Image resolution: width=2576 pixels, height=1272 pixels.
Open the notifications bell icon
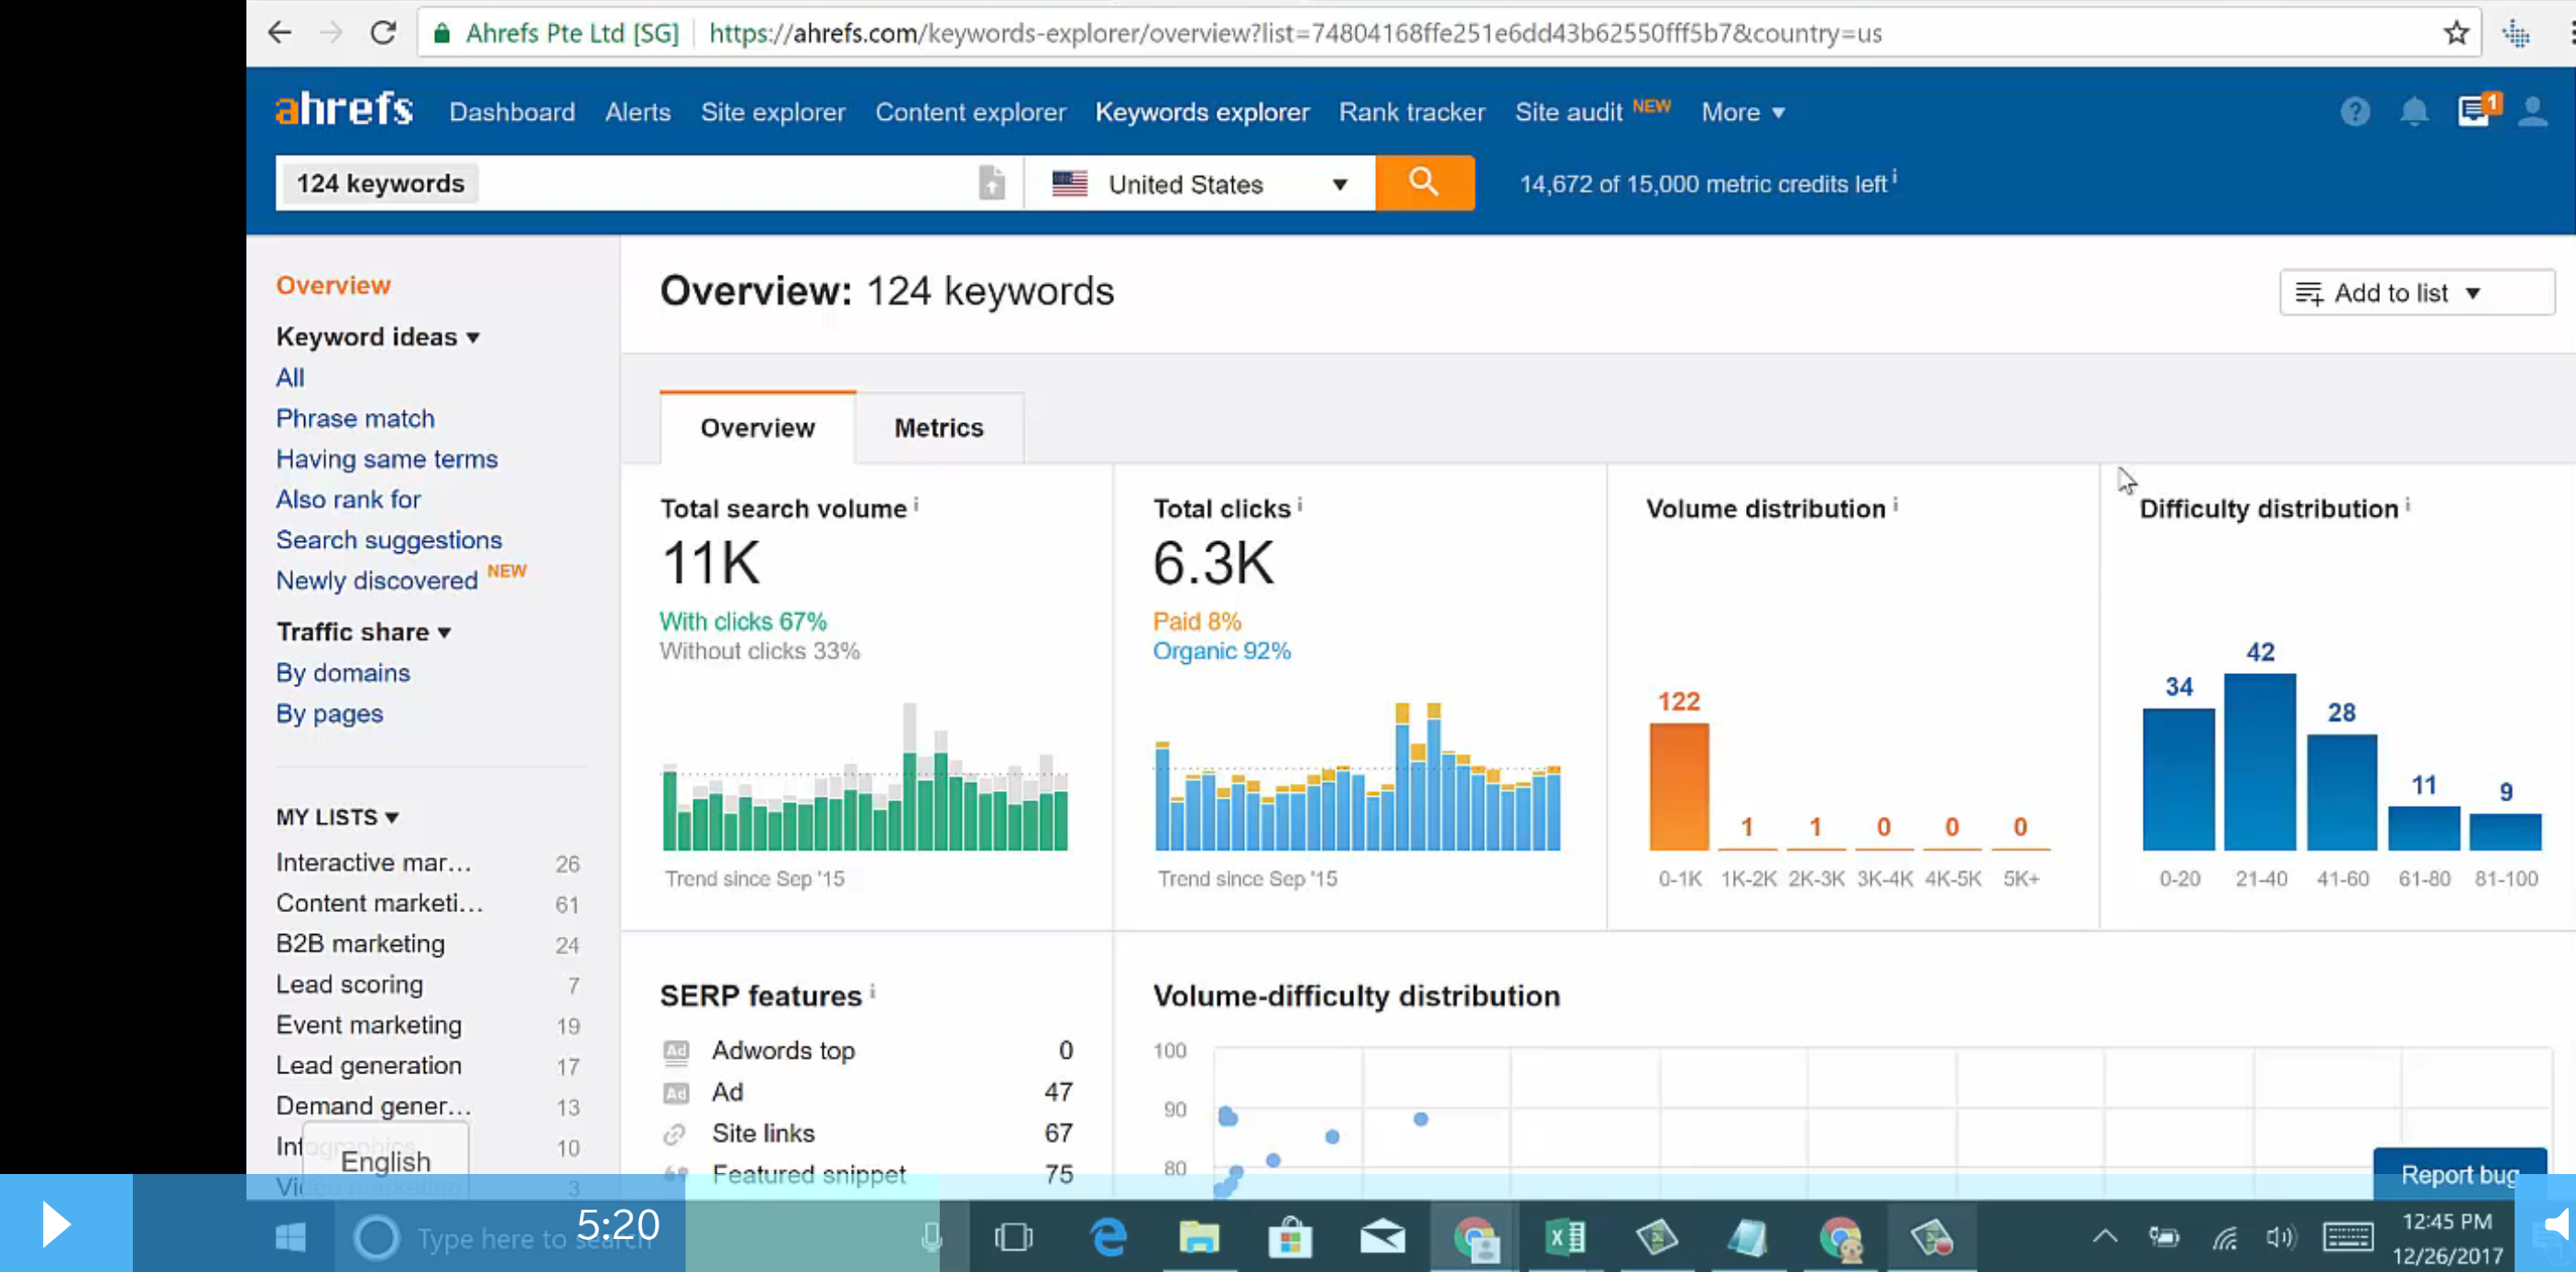point(2413,111)
